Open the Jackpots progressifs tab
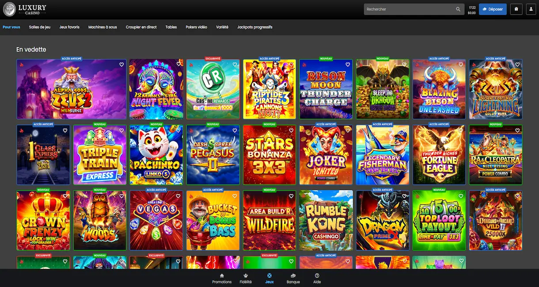539x287 pixels. [x=254, y=27]
